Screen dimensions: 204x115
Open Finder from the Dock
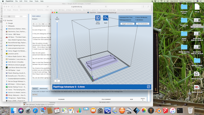(x=14, y=111)
